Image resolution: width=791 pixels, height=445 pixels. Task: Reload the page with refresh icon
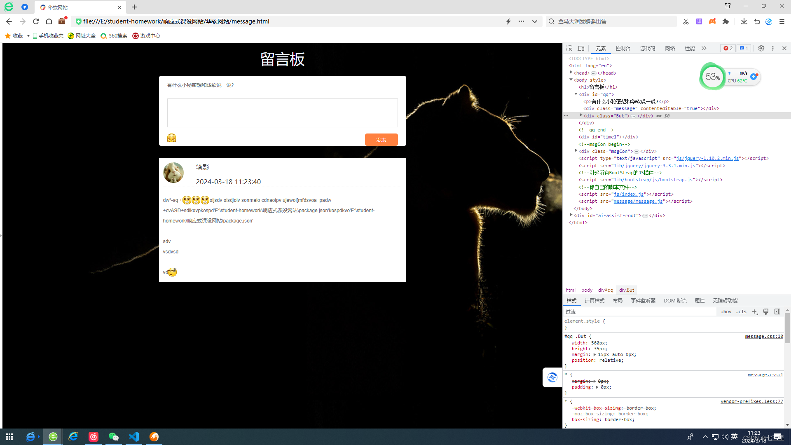coord(36,21)
